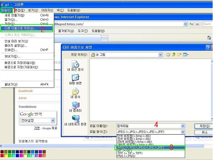Screen dimensions: 213x160
Task: Click the Save As dialog help button
Action: (x=208, y=47)
